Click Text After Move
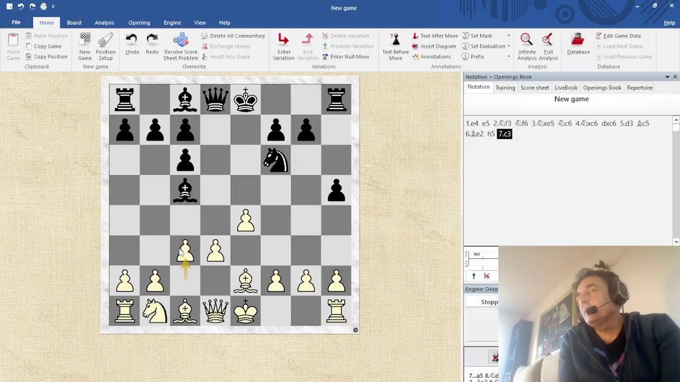This screenshot has height=382, width=680. pyautogui.click(x=435, y=36)
